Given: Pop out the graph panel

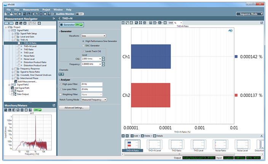Looking at the screenshot, I should [262, 23].
